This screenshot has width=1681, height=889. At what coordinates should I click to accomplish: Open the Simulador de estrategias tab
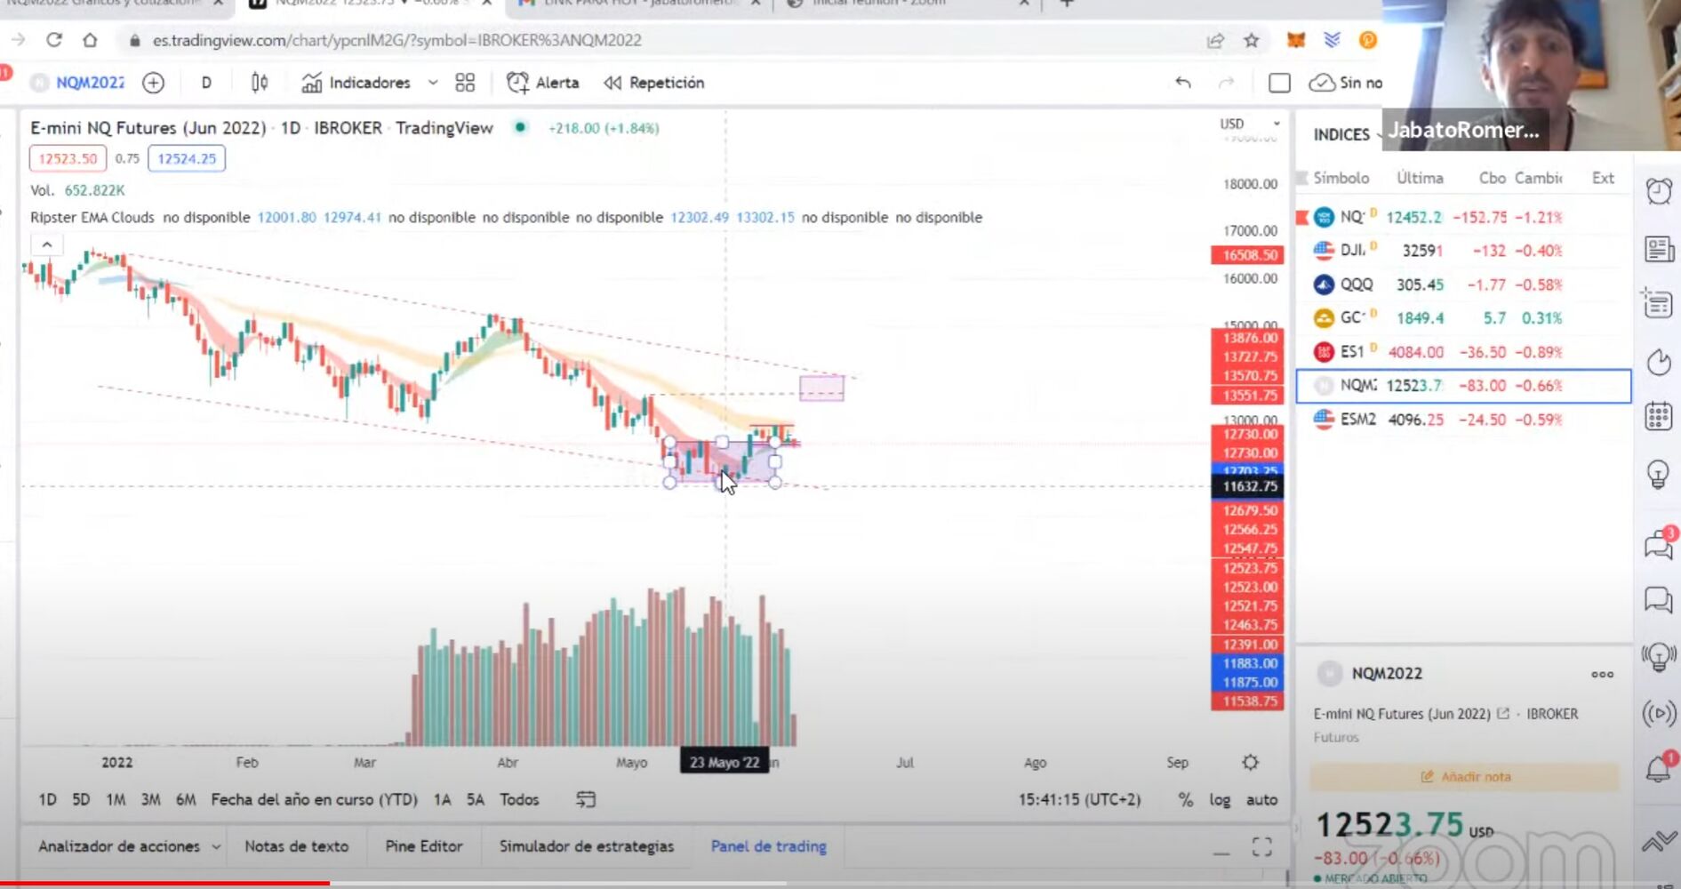click(x=587, y=846)
